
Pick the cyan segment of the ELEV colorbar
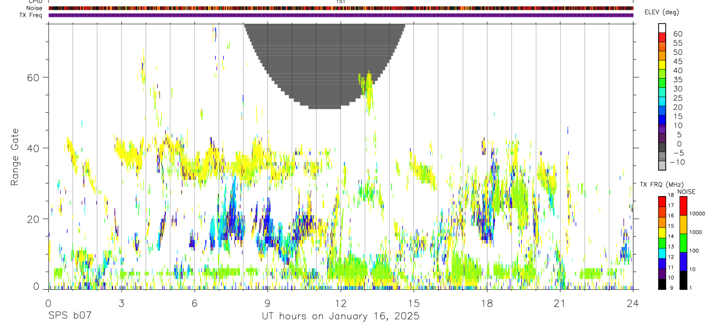click(x=662, y=102)
